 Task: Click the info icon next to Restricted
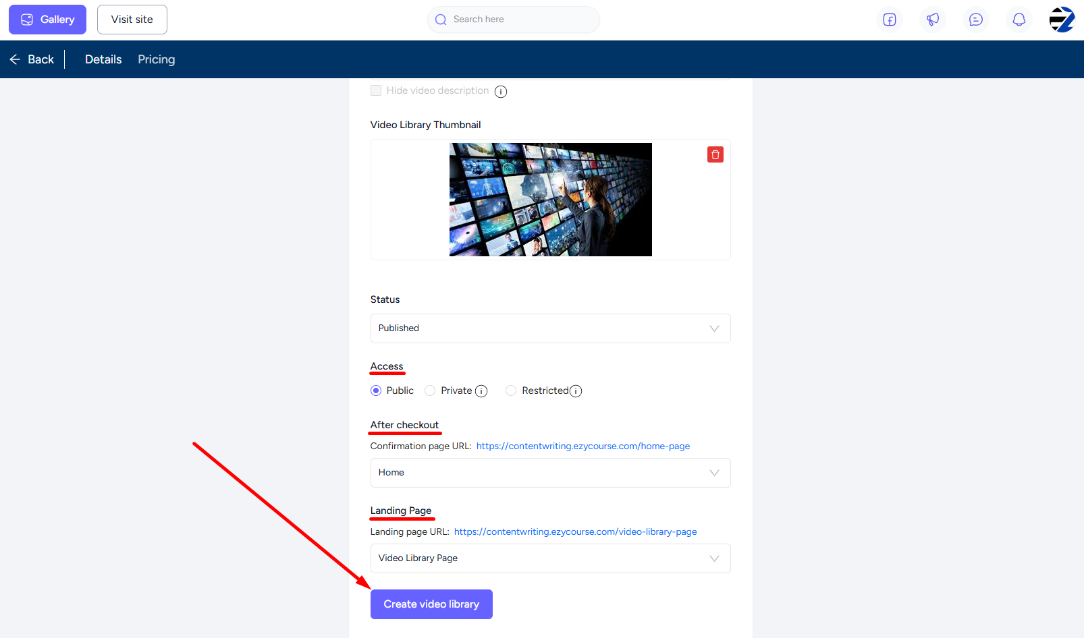pos(576,391)
